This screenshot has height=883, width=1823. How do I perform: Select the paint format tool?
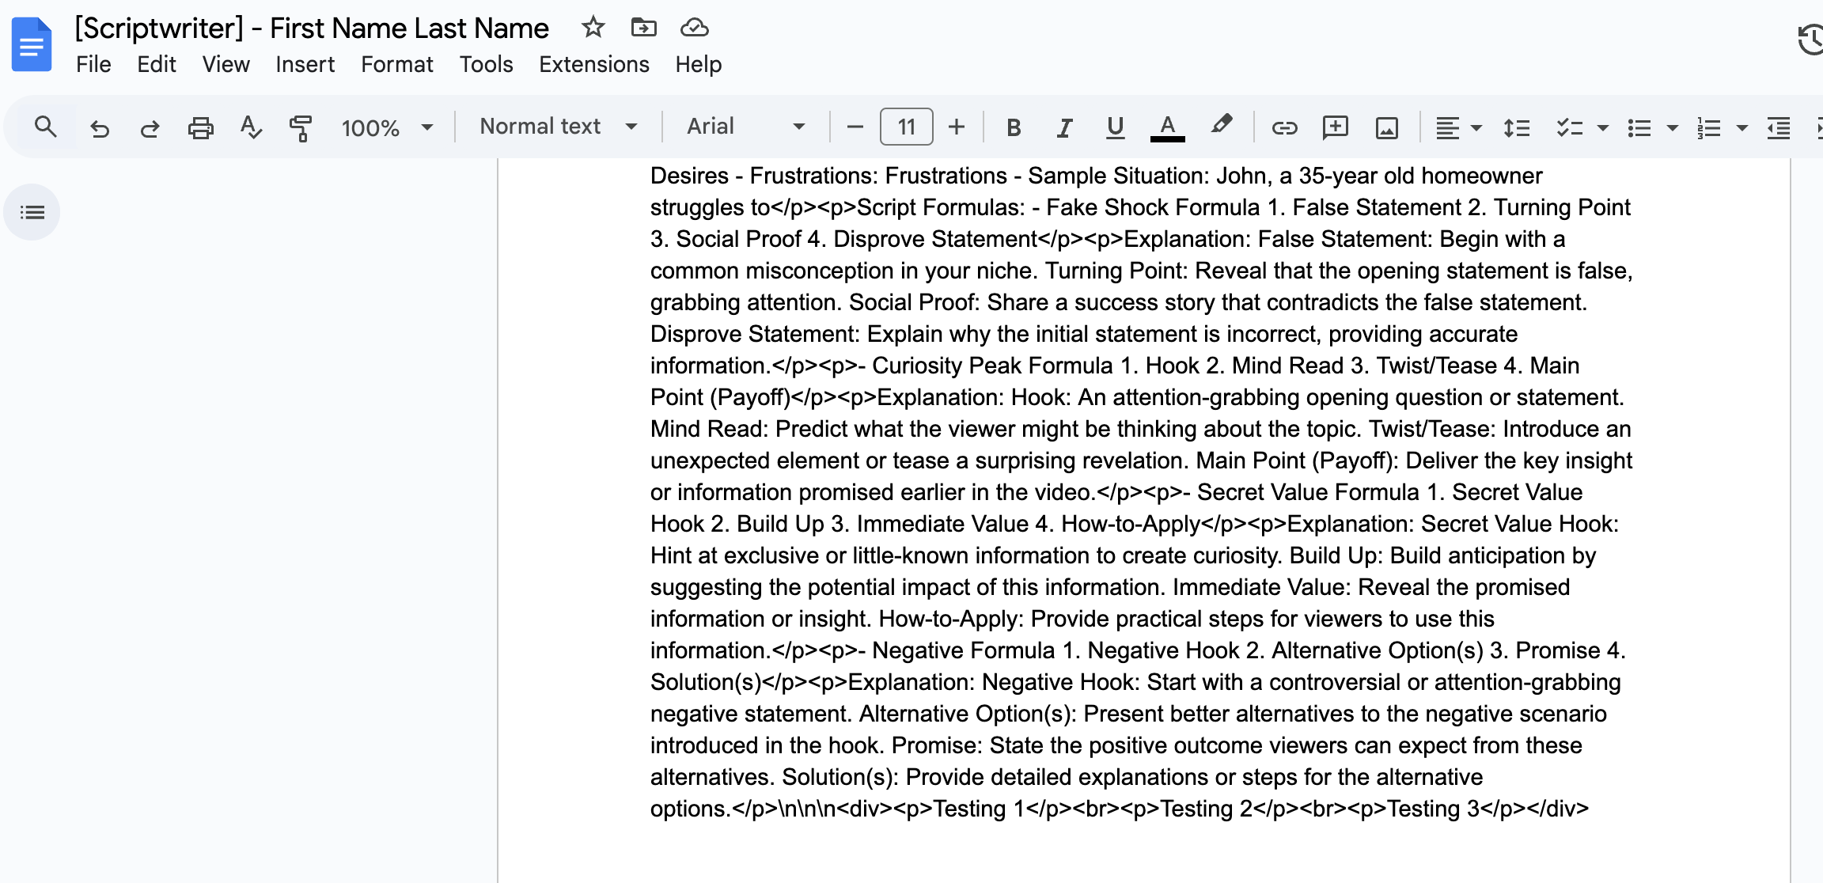coord(301,127)
